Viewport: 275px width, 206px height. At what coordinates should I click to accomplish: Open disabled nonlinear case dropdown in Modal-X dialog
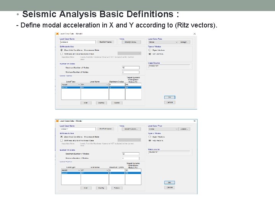click(x=129, y=53)
